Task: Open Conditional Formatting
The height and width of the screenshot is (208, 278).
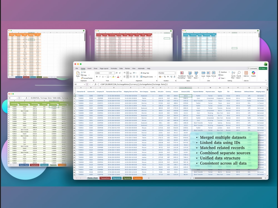Action: 182,75
